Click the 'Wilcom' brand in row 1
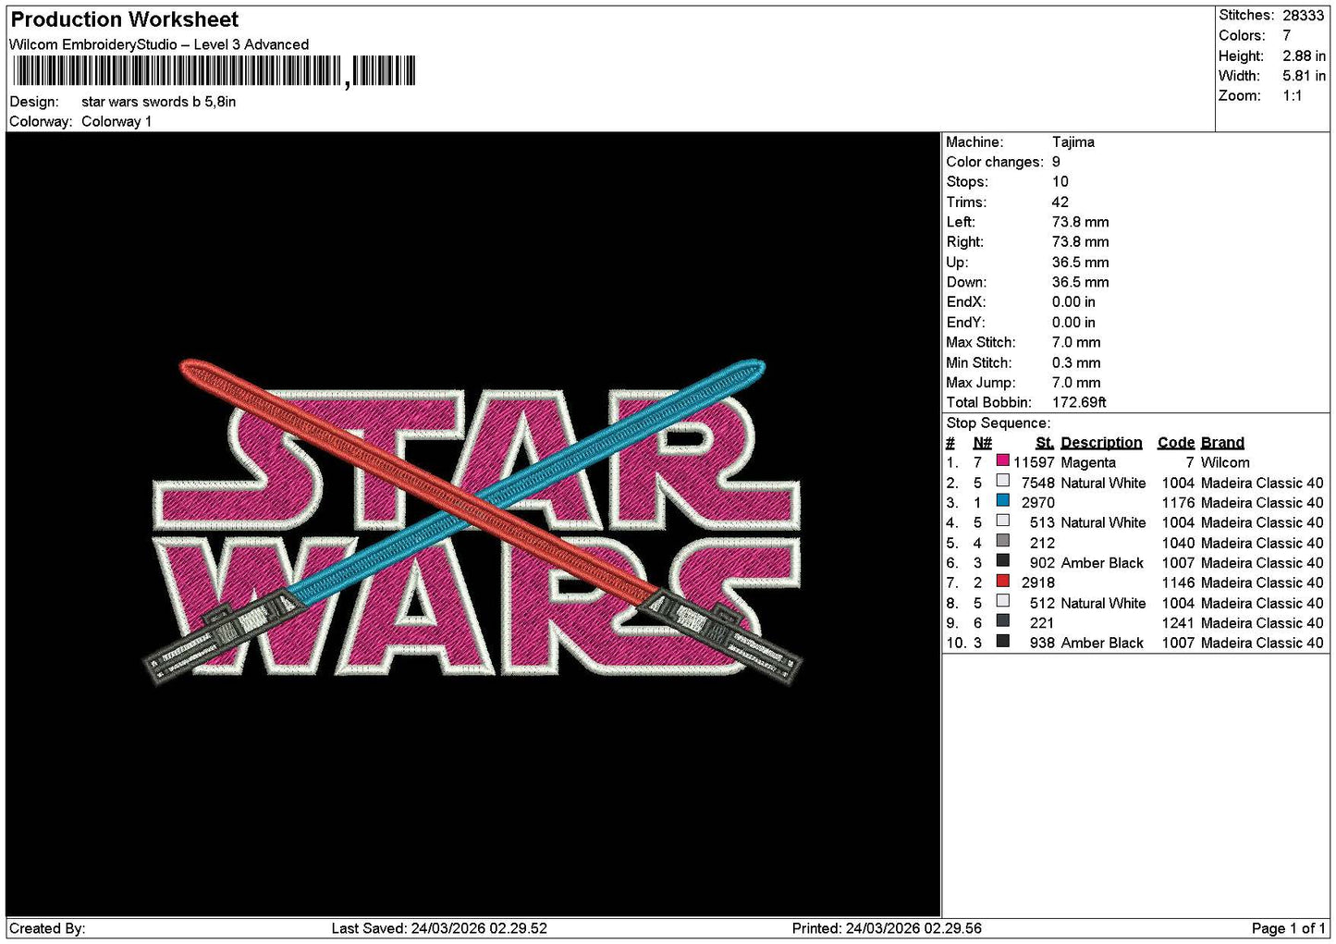The width and height of the screenshot is (1336, 944). [x=1225, y=462]
